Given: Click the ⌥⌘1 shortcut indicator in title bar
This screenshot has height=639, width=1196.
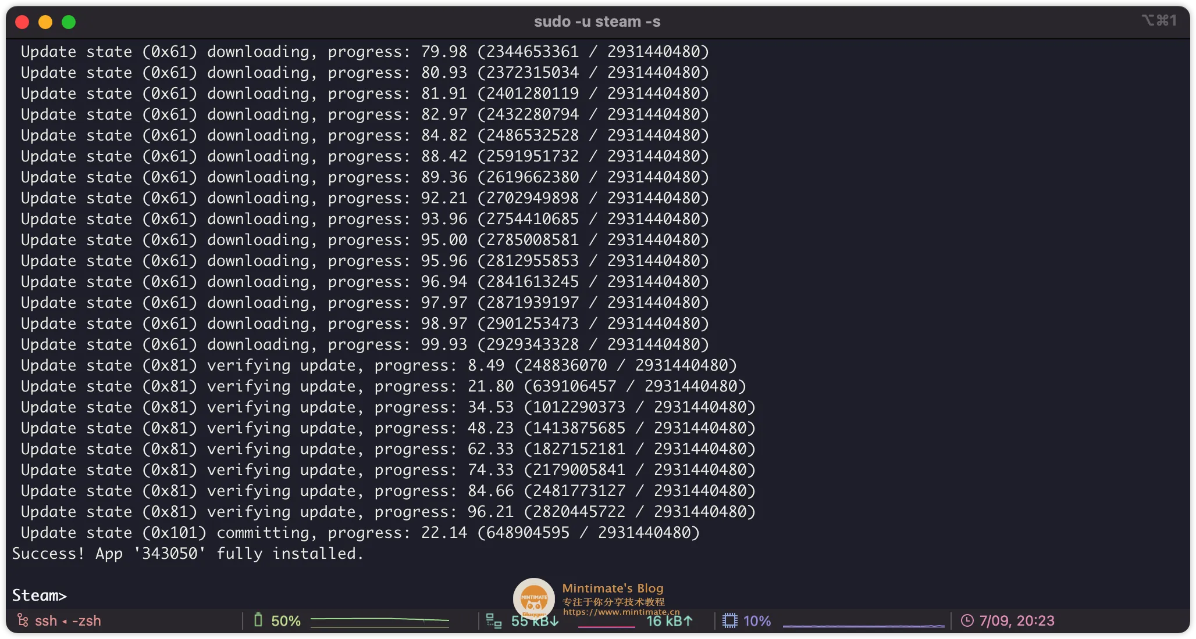Looking at the screenshot, I should pos(1159,21).
